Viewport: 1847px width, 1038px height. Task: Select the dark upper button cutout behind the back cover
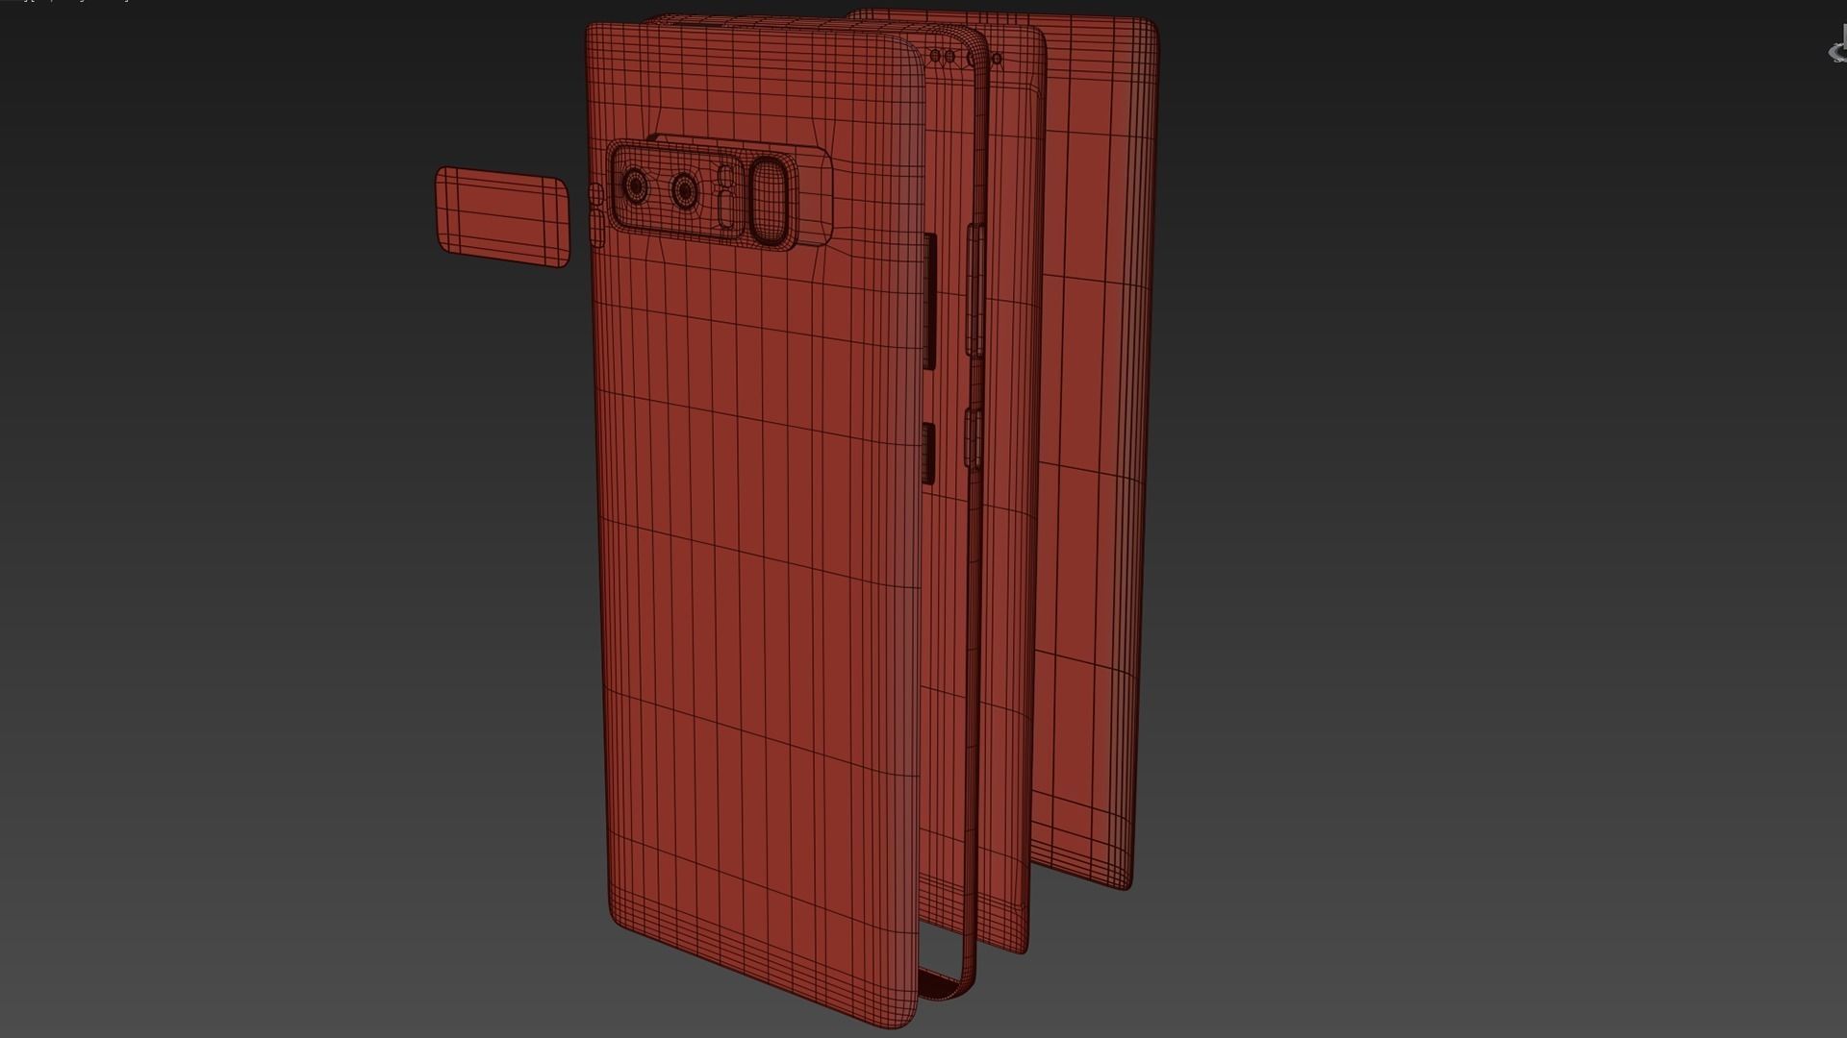[930, 300]
